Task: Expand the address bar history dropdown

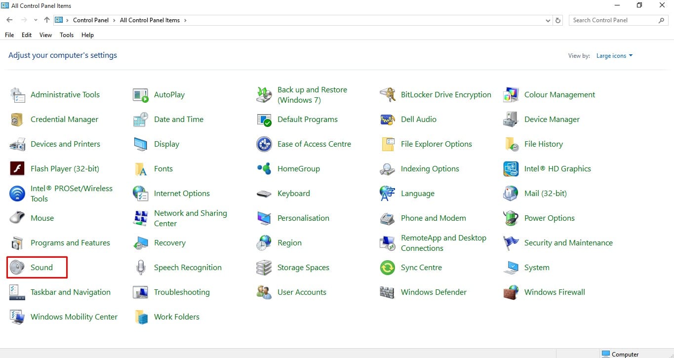Action: point(548,20)
